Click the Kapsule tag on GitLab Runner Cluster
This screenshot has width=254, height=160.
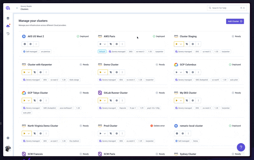coord(123,108)
